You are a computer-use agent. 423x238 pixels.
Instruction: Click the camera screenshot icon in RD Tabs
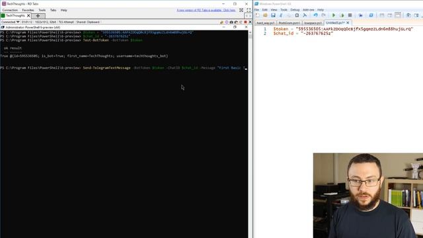[x=231, y=22]
